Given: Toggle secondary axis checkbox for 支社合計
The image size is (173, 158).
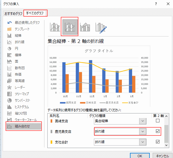Looking at the screenshot, I should point(158,142).
